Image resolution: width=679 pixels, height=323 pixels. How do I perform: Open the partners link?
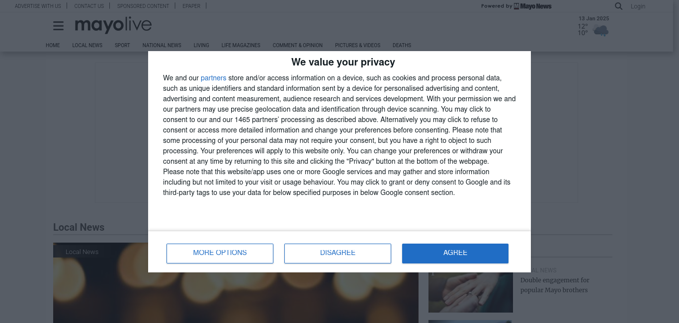[213, 78]
